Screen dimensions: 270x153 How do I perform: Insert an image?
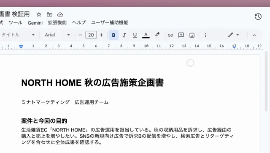(192, 35)
